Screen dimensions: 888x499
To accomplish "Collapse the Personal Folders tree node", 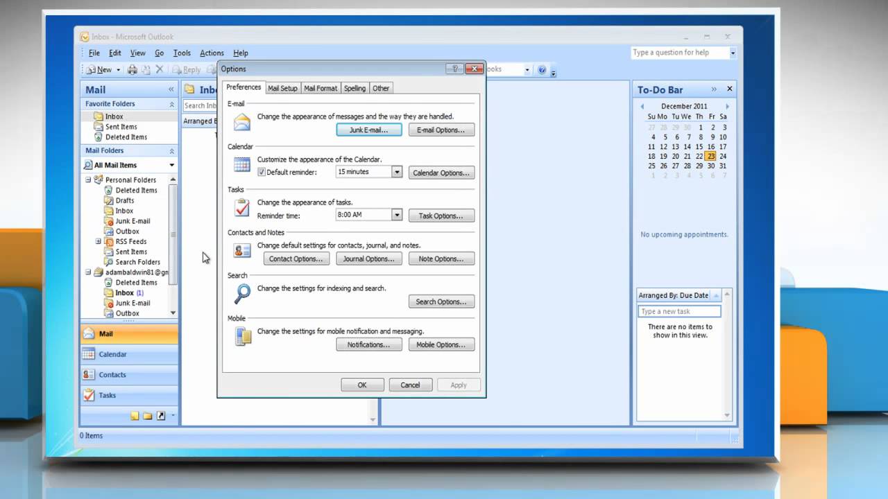I will 88,180.
